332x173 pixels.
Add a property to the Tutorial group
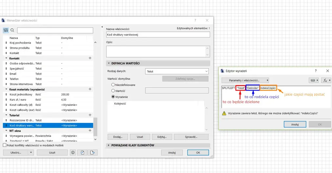click(x=90, y=115)
